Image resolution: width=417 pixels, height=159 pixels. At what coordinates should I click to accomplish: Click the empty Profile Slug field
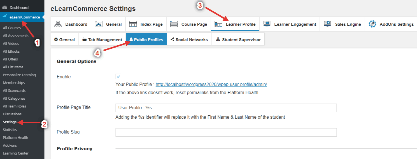(x=226, y=132)
